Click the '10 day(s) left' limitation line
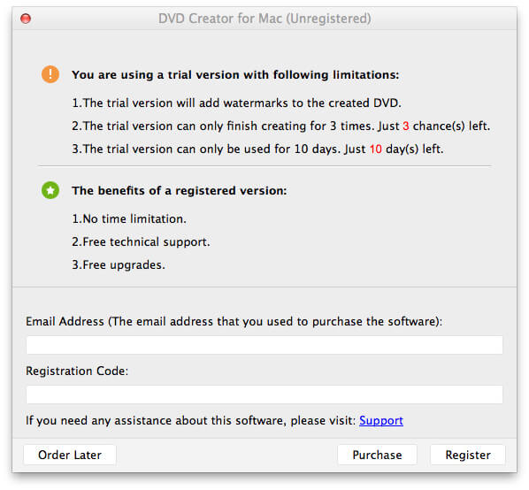This screenshot has width=529, height=490. [x=257, y=149]
